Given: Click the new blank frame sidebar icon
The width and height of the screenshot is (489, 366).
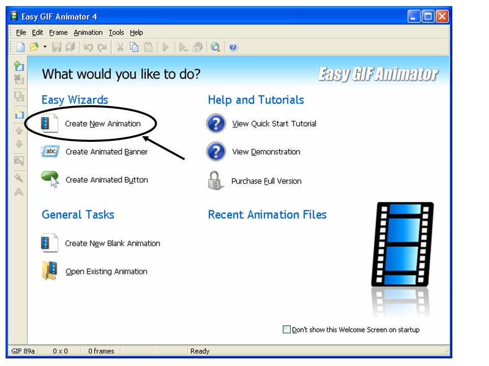Looking at the screenshot, I should (x=19, y=113).
